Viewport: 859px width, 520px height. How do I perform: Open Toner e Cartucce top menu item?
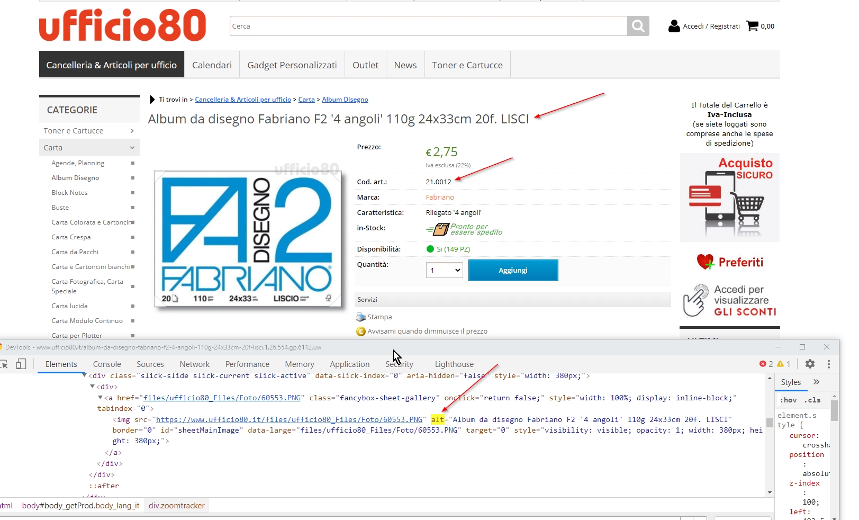[467, 65]
